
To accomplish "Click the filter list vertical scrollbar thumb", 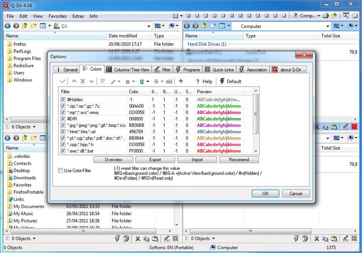I will coord(255,114).
